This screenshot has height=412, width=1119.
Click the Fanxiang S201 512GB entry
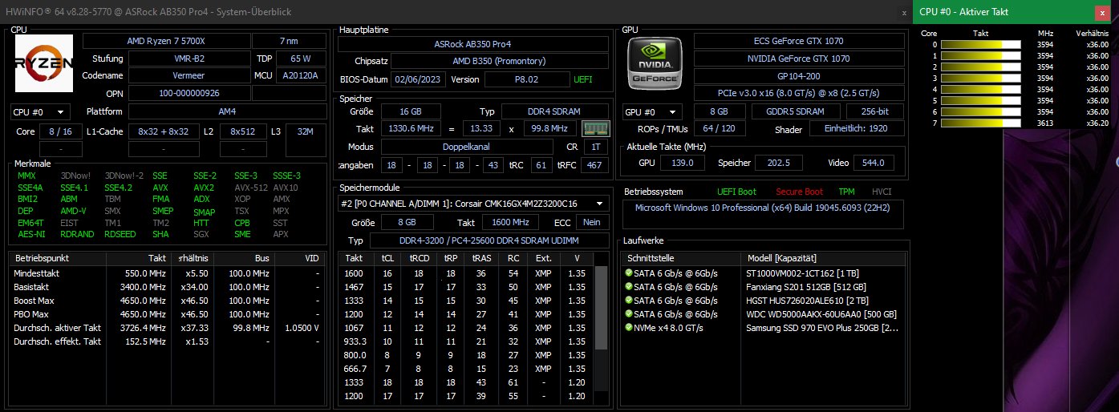805,286
